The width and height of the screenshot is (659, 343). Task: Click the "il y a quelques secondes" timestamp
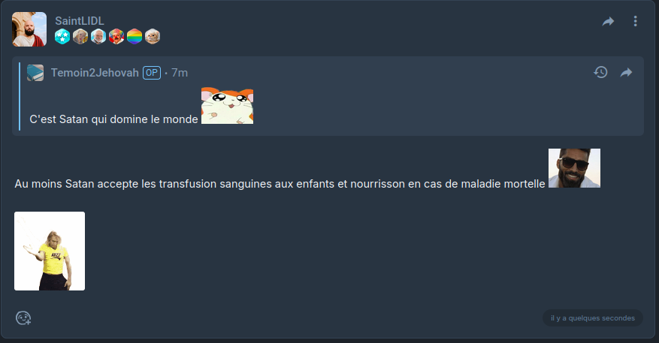coord(593,317)
